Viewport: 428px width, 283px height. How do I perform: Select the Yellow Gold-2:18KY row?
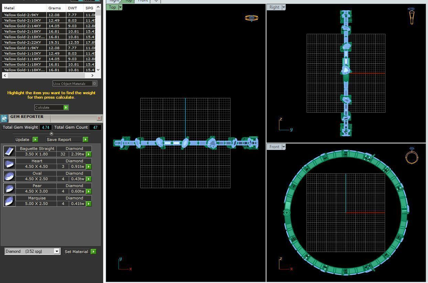coord(49,31)
